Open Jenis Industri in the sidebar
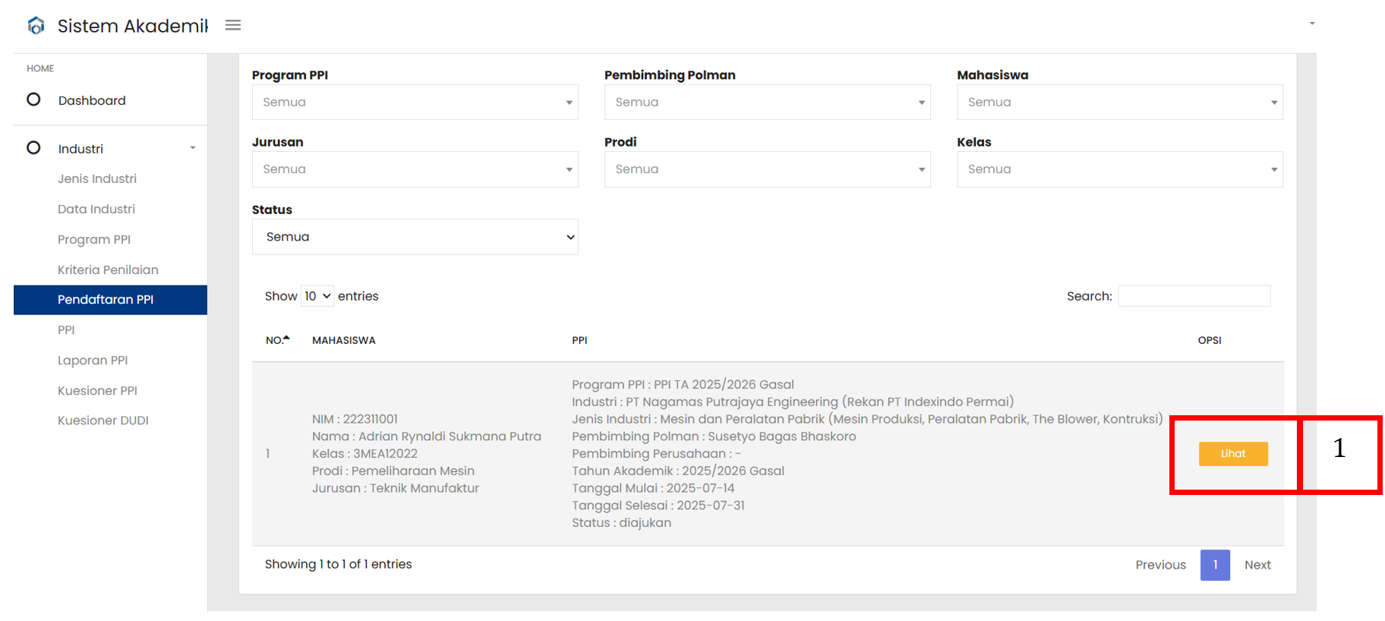The image size is (1385, 621). pyautogui.click(x=97, y=178)
